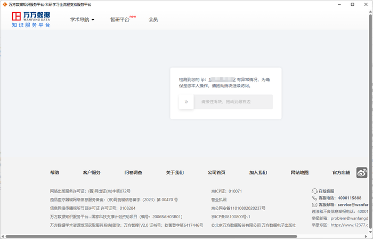Click the 京公网安备11010802020237号 link

238,208
